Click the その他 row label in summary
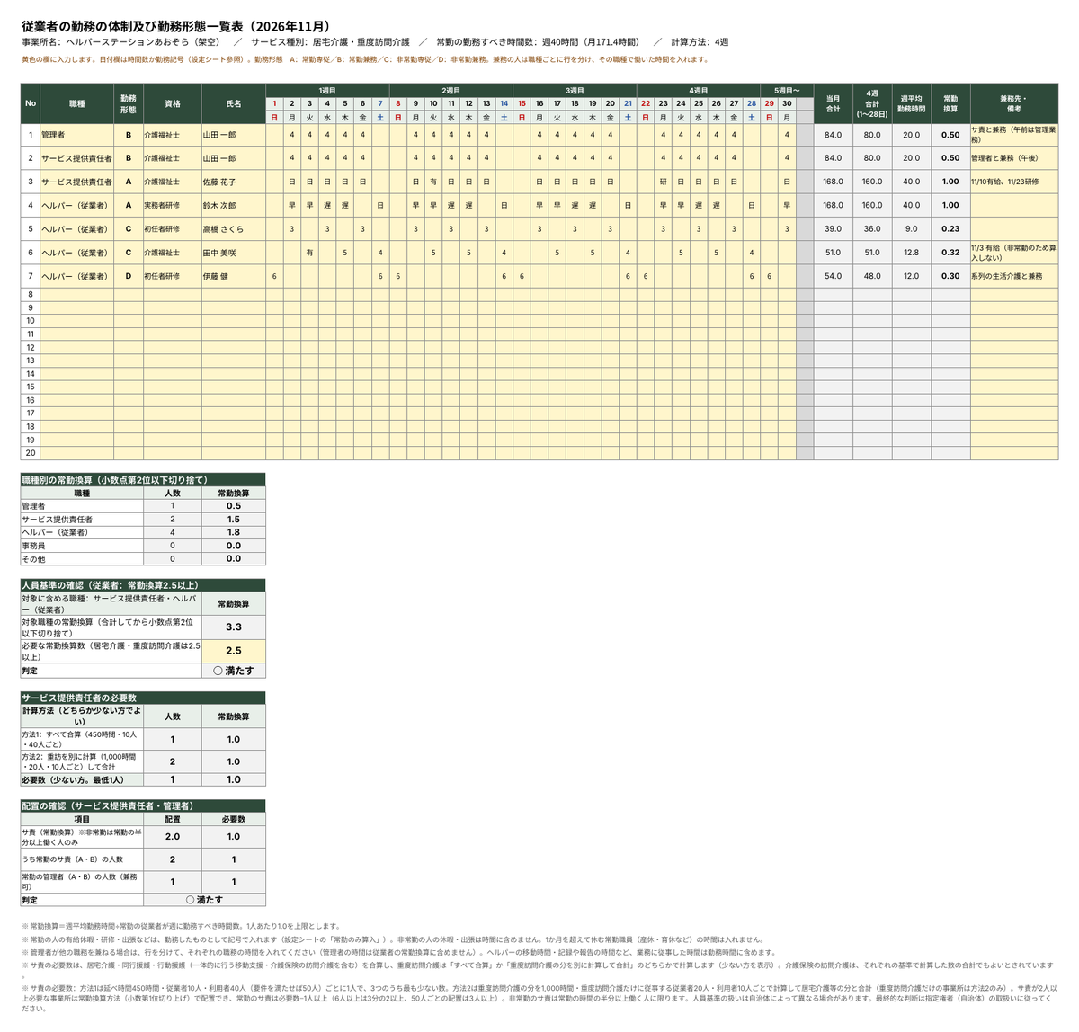Image resolution: width=1079 pixels, height=1032 pixels. point(82,559)
